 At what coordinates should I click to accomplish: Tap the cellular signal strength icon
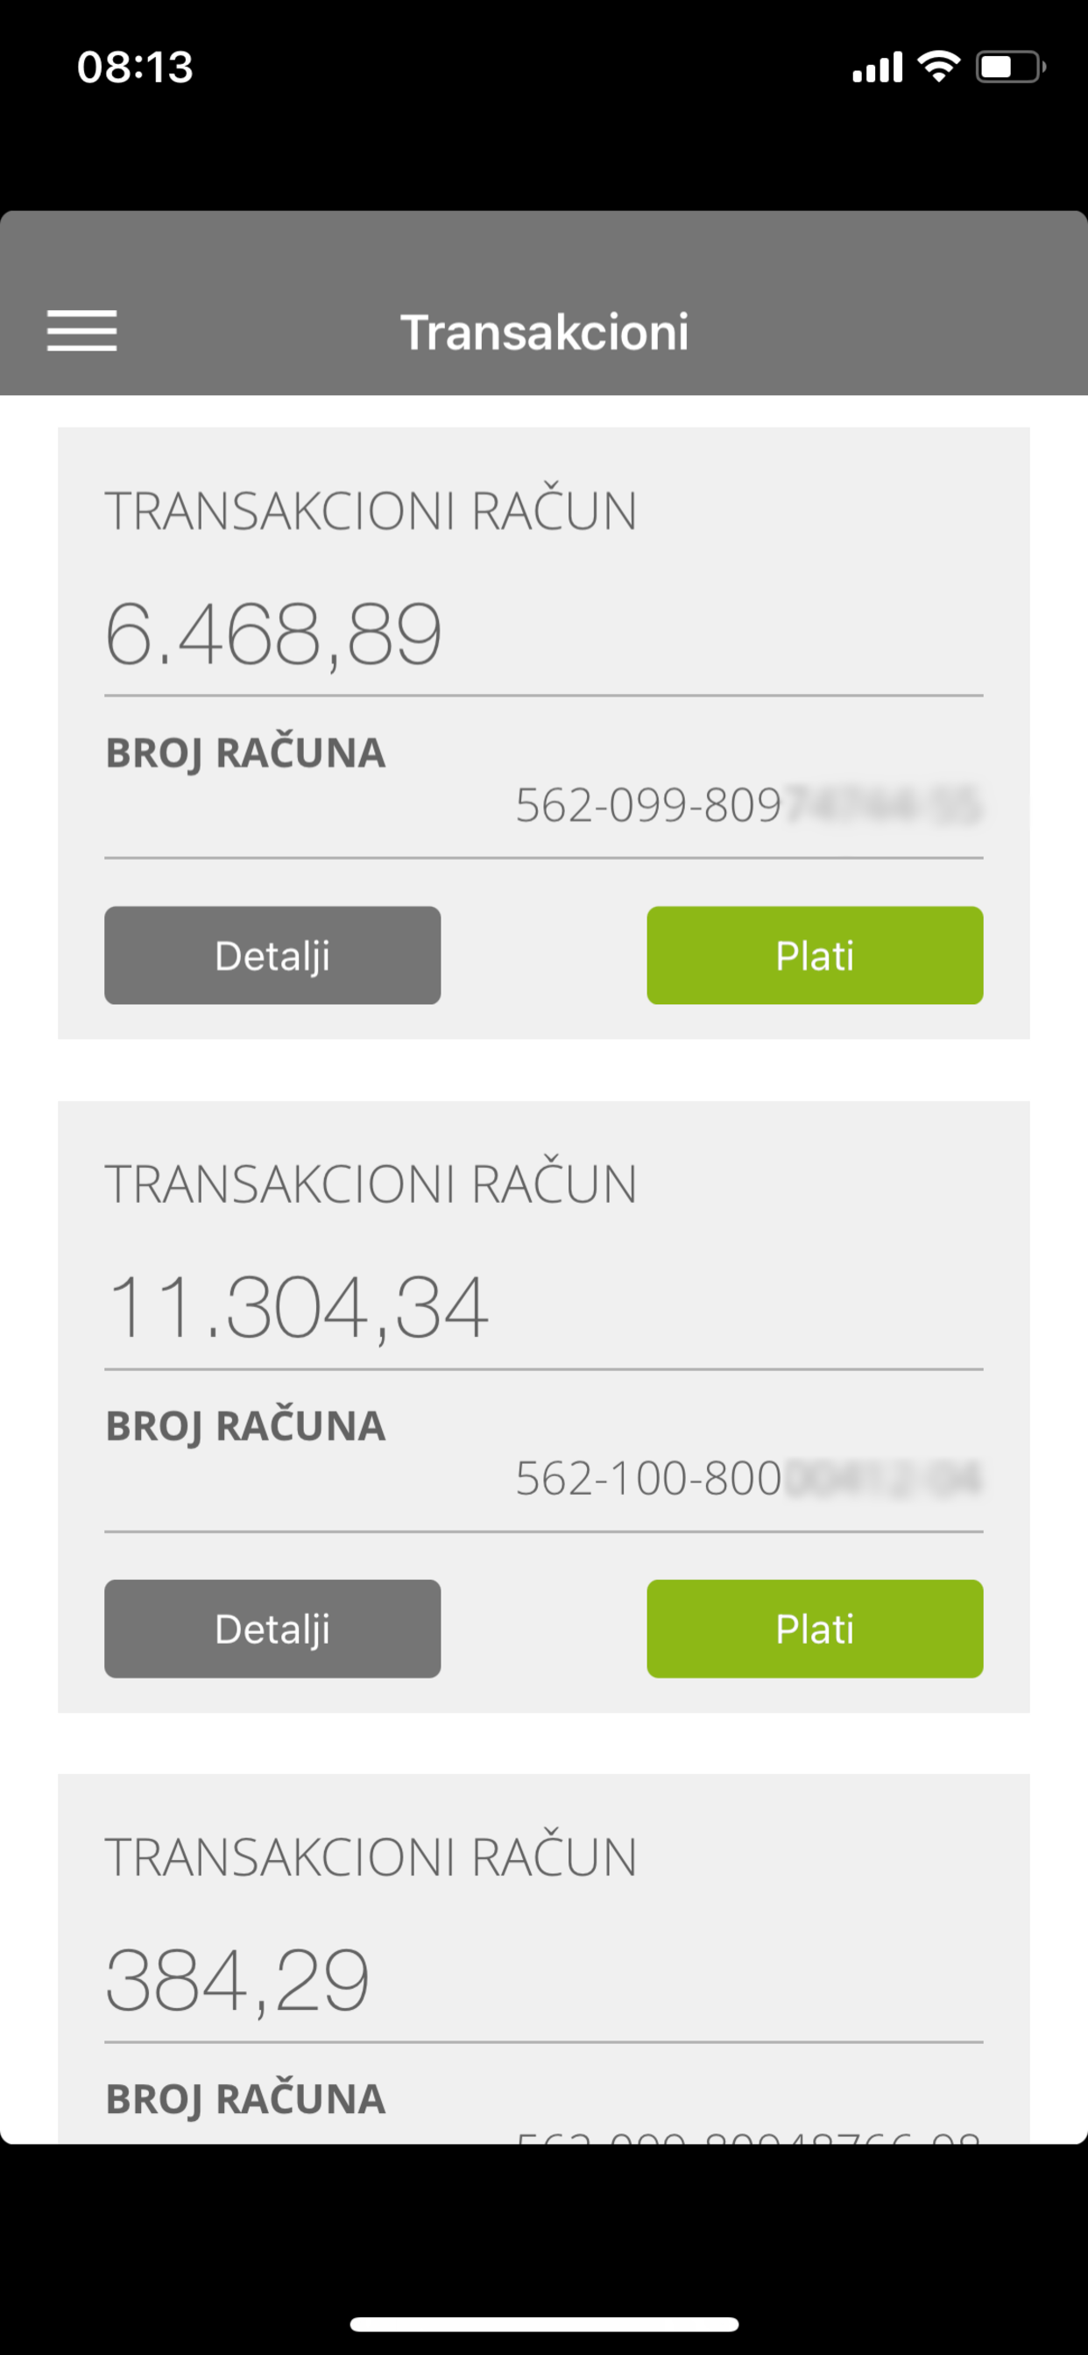click(877, 67)
